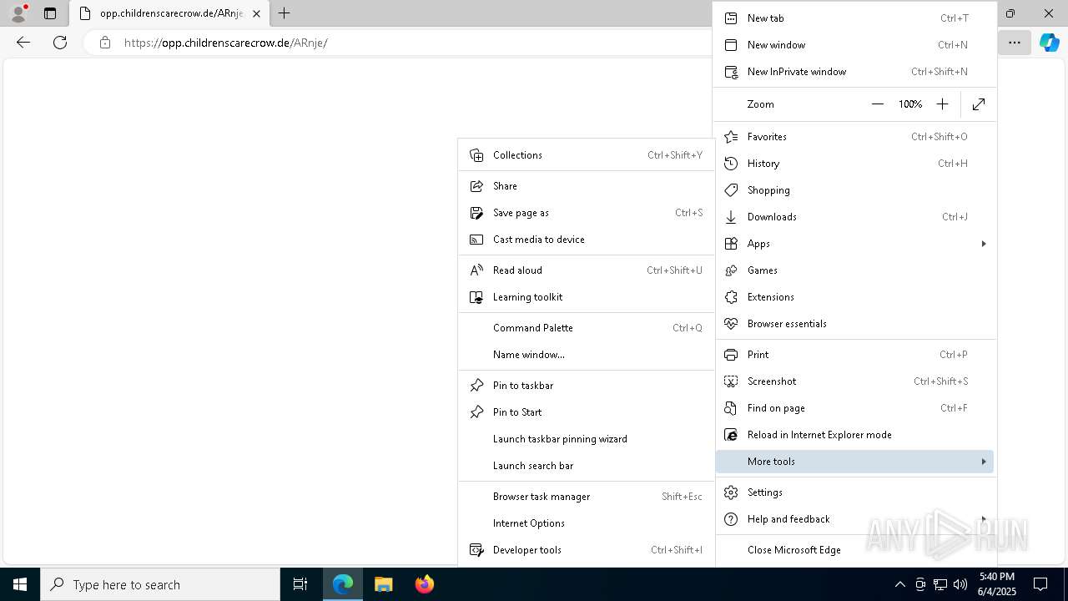Viewport: 1068px width, 601px height.
Task: Expand the More tools submenu arrow
Action: pyautogui.click(x=984, y=462)
